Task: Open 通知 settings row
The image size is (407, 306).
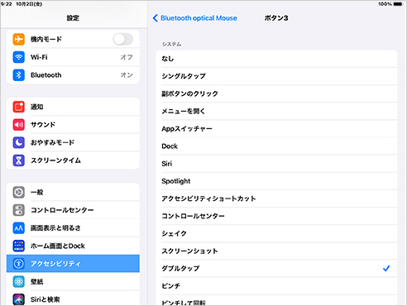Action: pyautogui.click(x=73, y=107)
